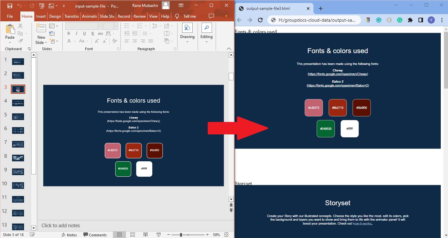Toggle Bold formatting
This screenshot has width=448, height=238.
pos(69,33)
